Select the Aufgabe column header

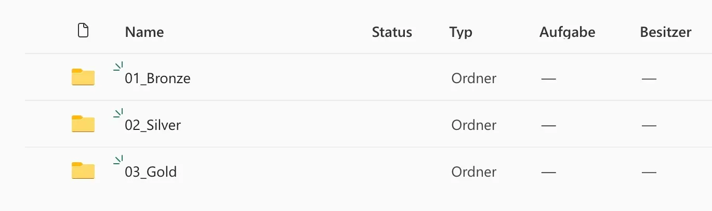click(x=567, y=32)
